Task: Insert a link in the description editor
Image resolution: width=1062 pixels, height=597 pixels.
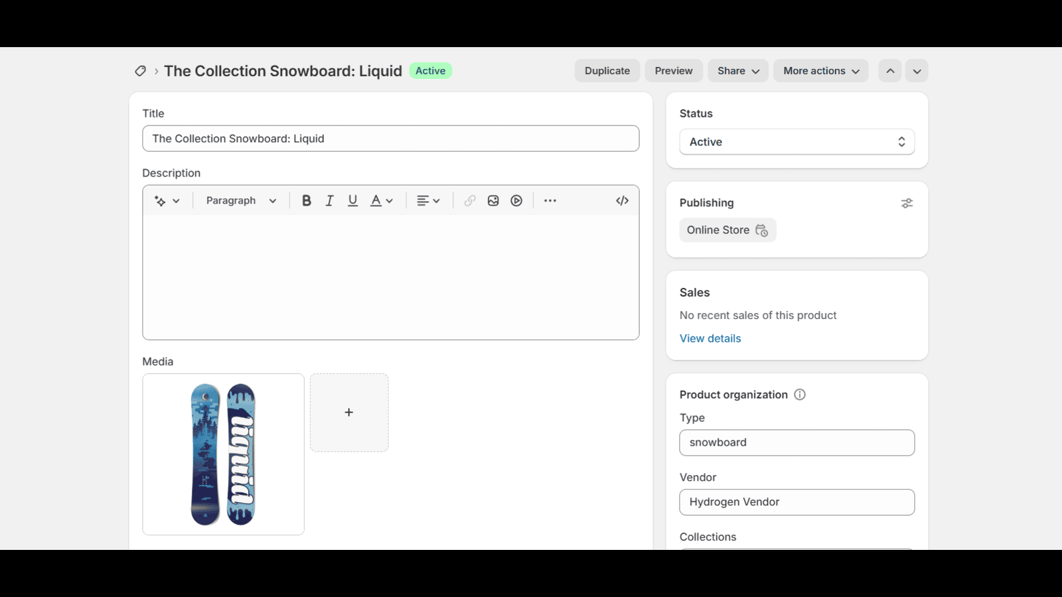Action: click(470, 200)
